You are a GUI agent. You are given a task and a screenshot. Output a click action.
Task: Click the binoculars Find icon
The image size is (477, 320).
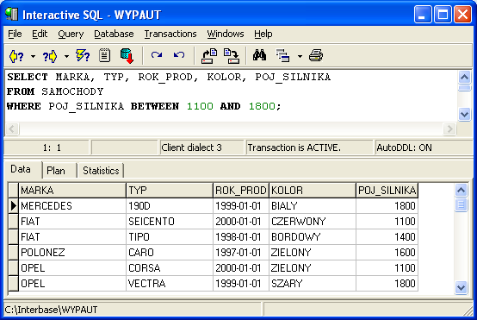pyautogui.click(x=259, y=55)
